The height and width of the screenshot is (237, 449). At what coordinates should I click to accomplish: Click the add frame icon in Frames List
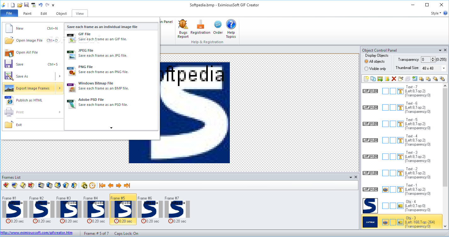(6, 185)
